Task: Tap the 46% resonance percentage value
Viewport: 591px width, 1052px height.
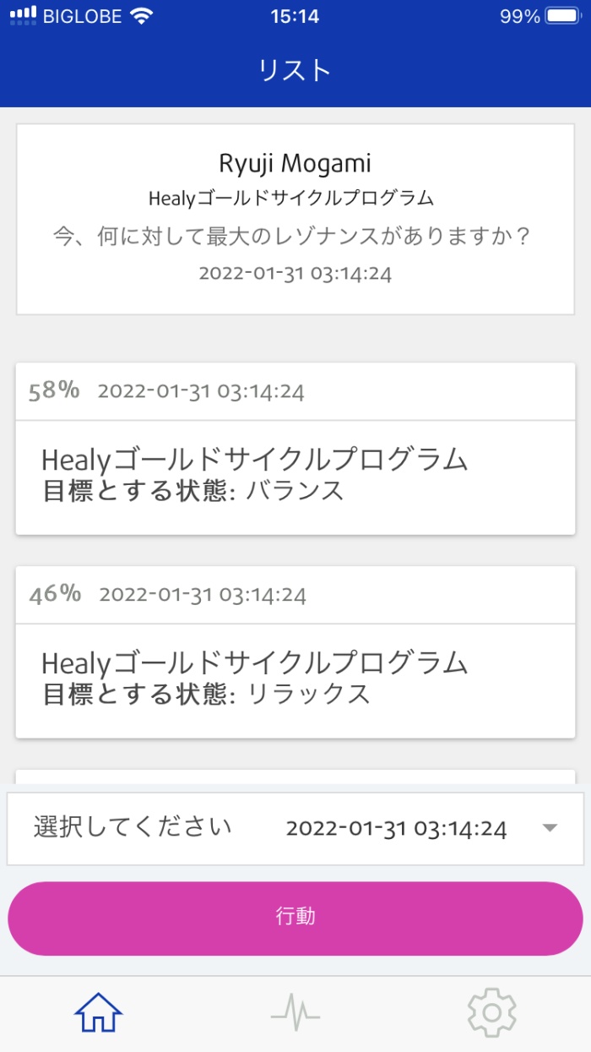Action: tap(57, 594)
